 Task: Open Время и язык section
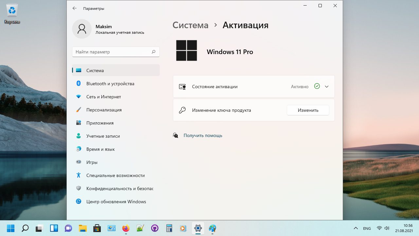pos(116,149)
